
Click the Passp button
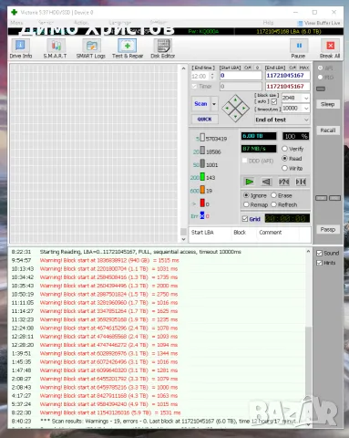tap(328, 230)
